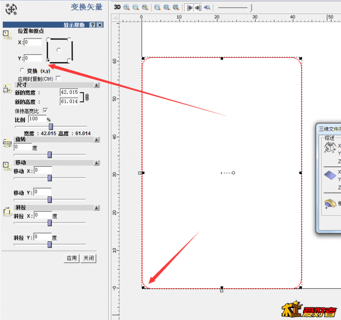
Task: Toggle the right panel pin arrow icon
Action: [198, 8]
